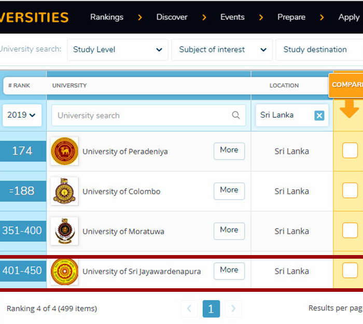Click More for University of Sri Jayawardenapura

coord(229,270)
